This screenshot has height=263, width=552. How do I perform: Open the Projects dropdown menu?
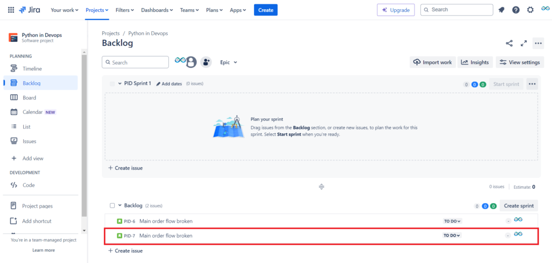pos(97,10)
